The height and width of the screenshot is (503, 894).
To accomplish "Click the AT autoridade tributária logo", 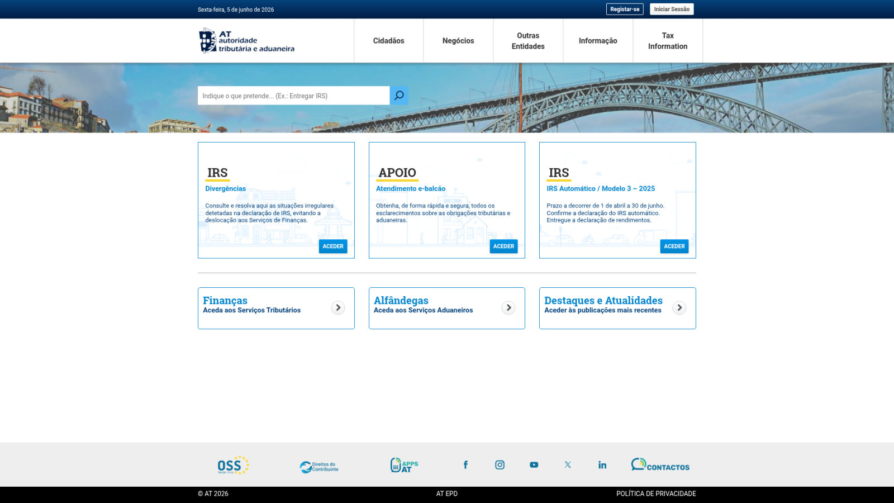I will coord(246,41).
